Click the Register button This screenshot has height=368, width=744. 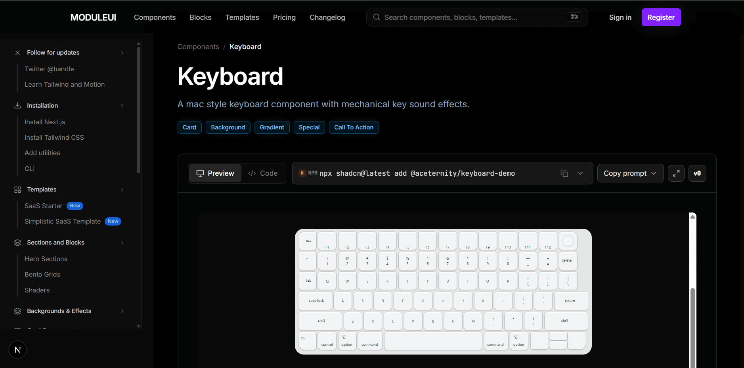pos(661,17)
